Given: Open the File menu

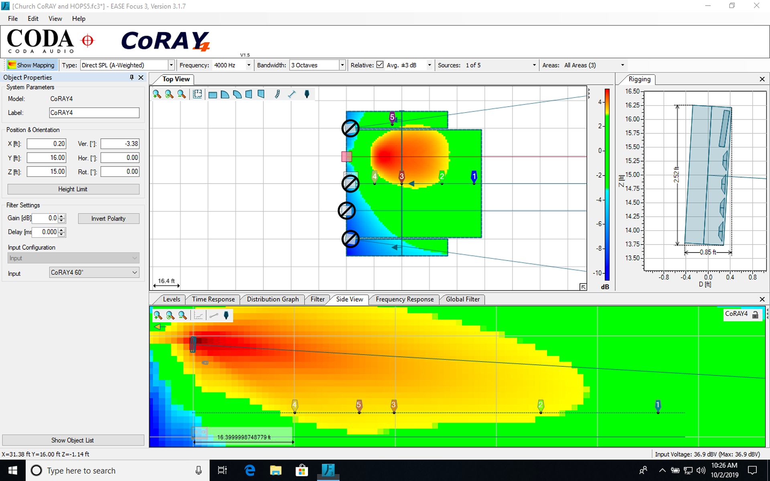Looking at the screenshot, I should coord(13,18).
